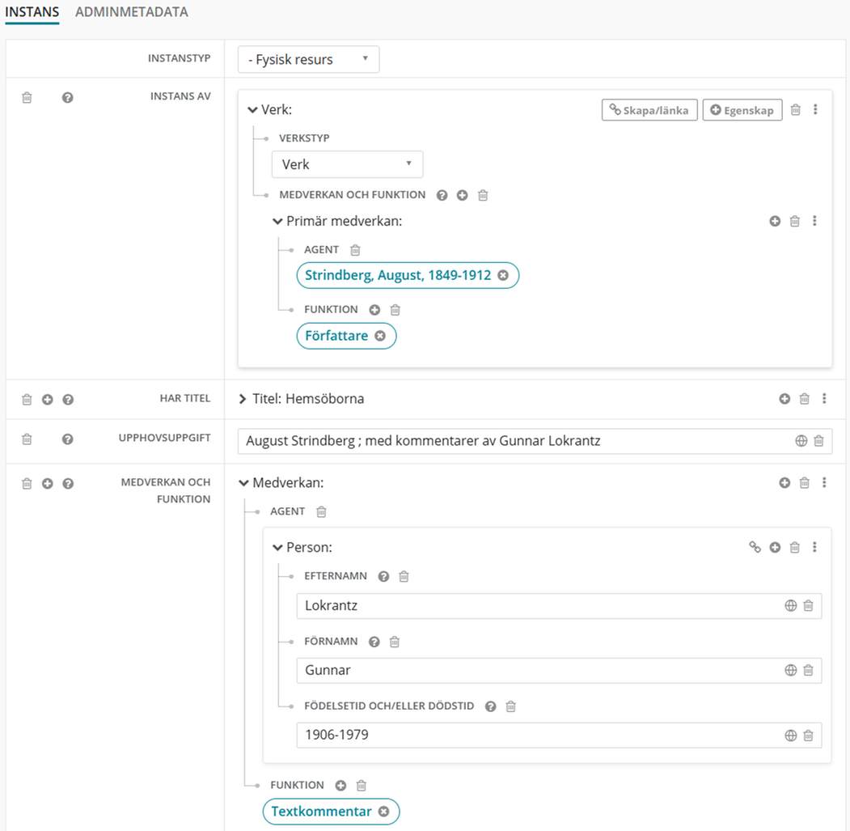
Task: Switch to the Adminmetadata tab
Action: coord(131,12)
